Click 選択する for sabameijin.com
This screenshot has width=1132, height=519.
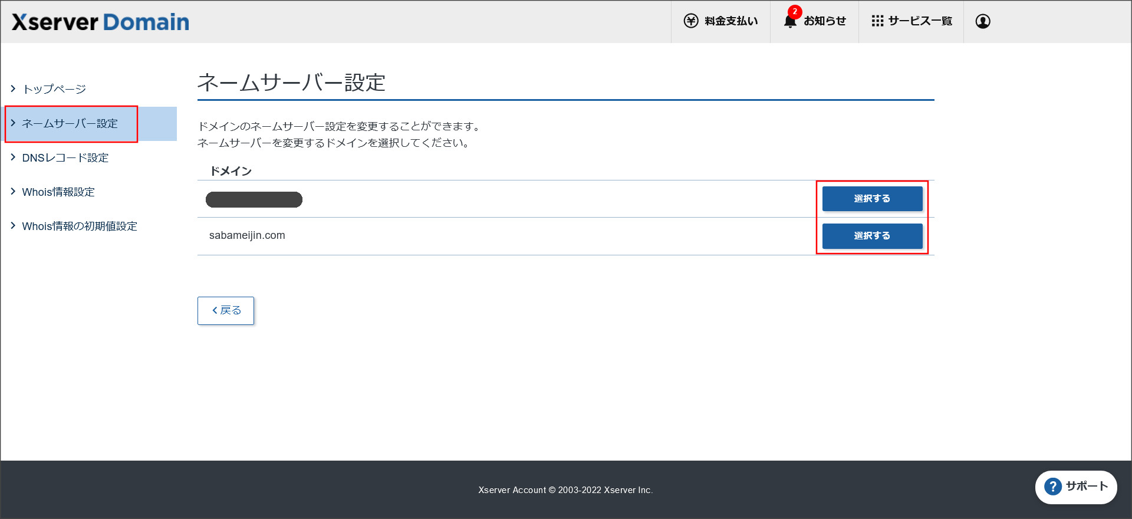[872, 236]
